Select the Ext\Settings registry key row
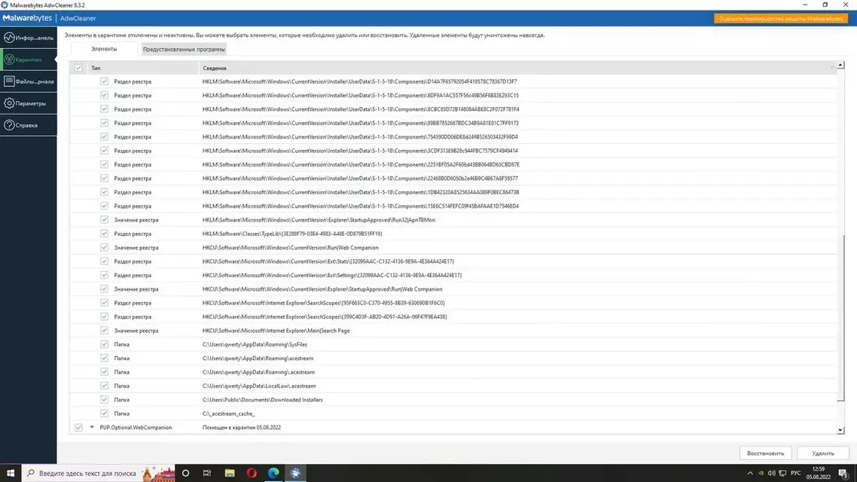 point(453,276)
